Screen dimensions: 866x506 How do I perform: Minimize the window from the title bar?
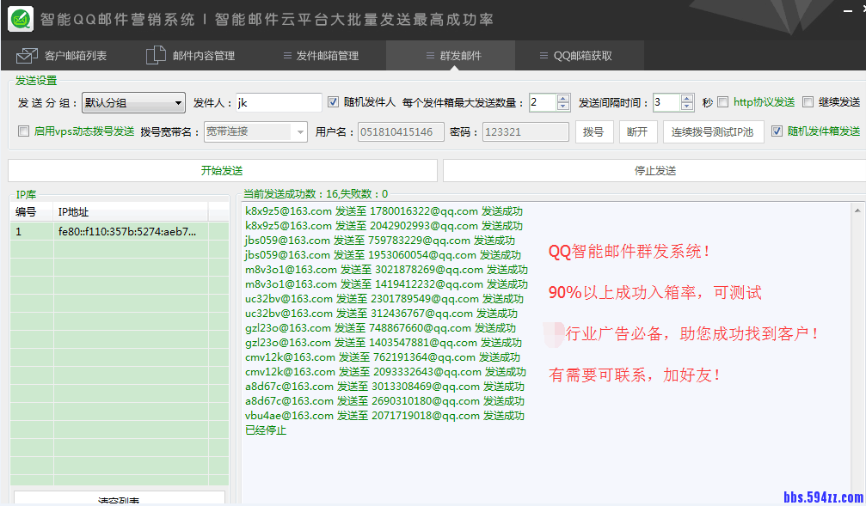pos(848,11)
